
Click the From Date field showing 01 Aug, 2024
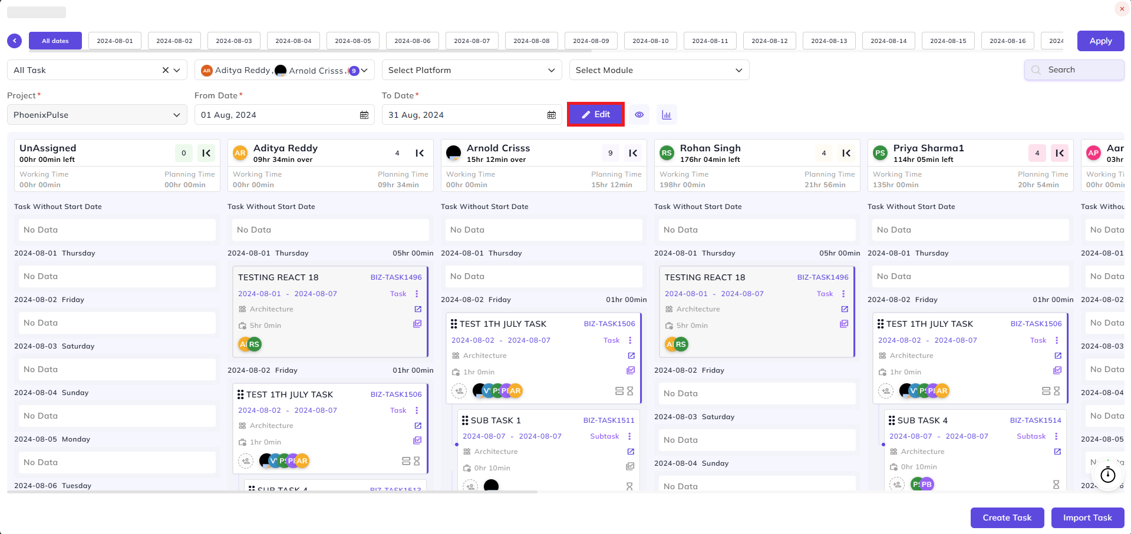(x=285, y=115)
